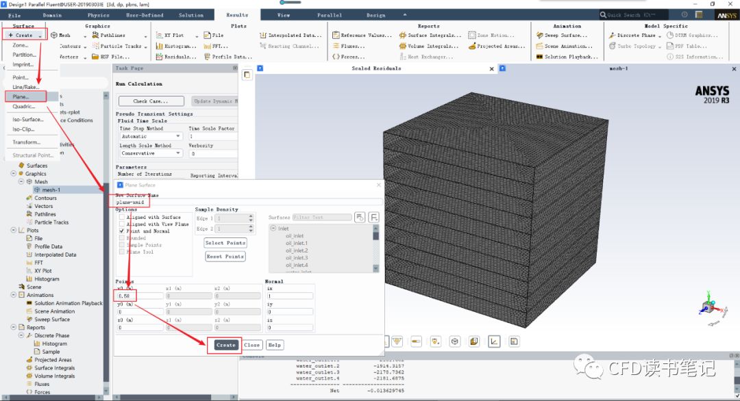Open HSF File export
740x401 pixels.
pos(110,57)
